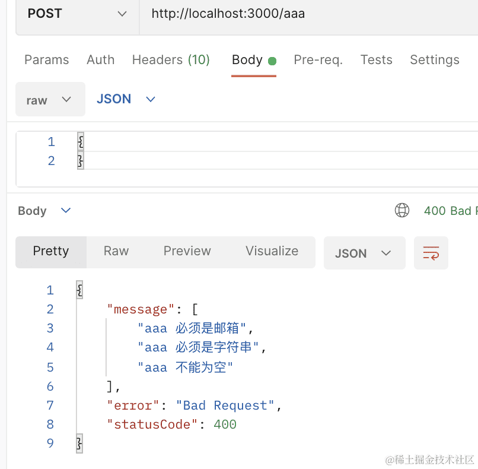
Task: Open the request JSON format dropdown
Action: pyautogui.click(x=126, y=99)
